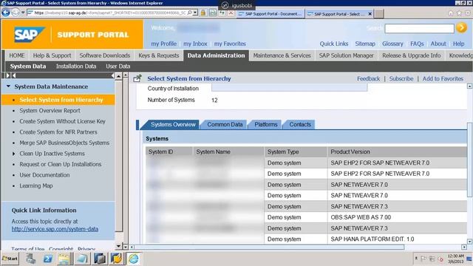Open the Glossary link
The image size is (473, 266).
tap(392, 44)
